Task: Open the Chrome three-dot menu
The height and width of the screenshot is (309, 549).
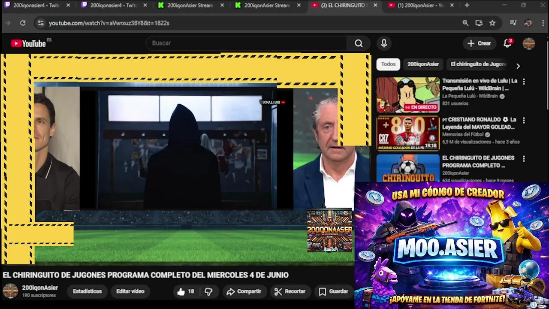Action: click(542, 23)
